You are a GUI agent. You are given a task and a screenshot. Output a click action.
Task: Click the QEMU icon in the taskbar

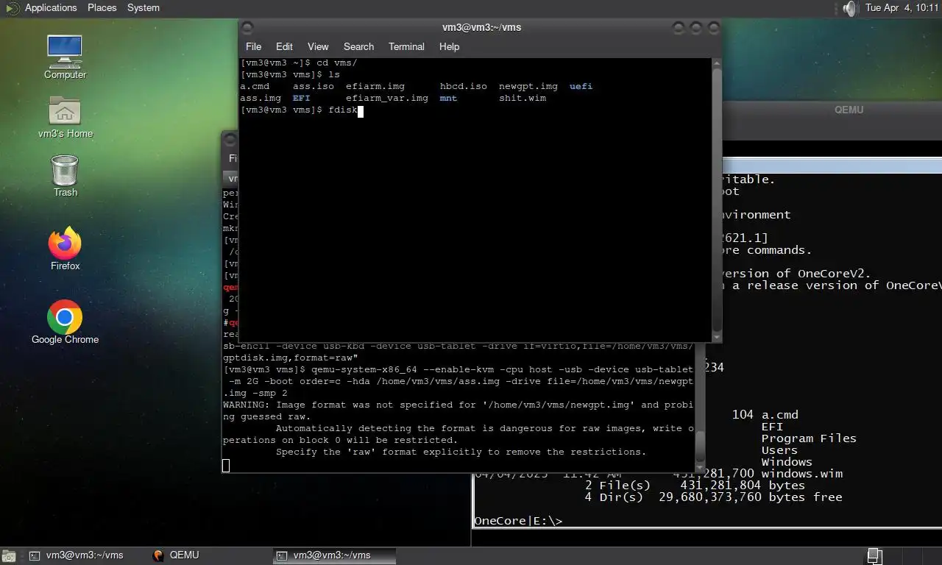click(x=158, y=555)
